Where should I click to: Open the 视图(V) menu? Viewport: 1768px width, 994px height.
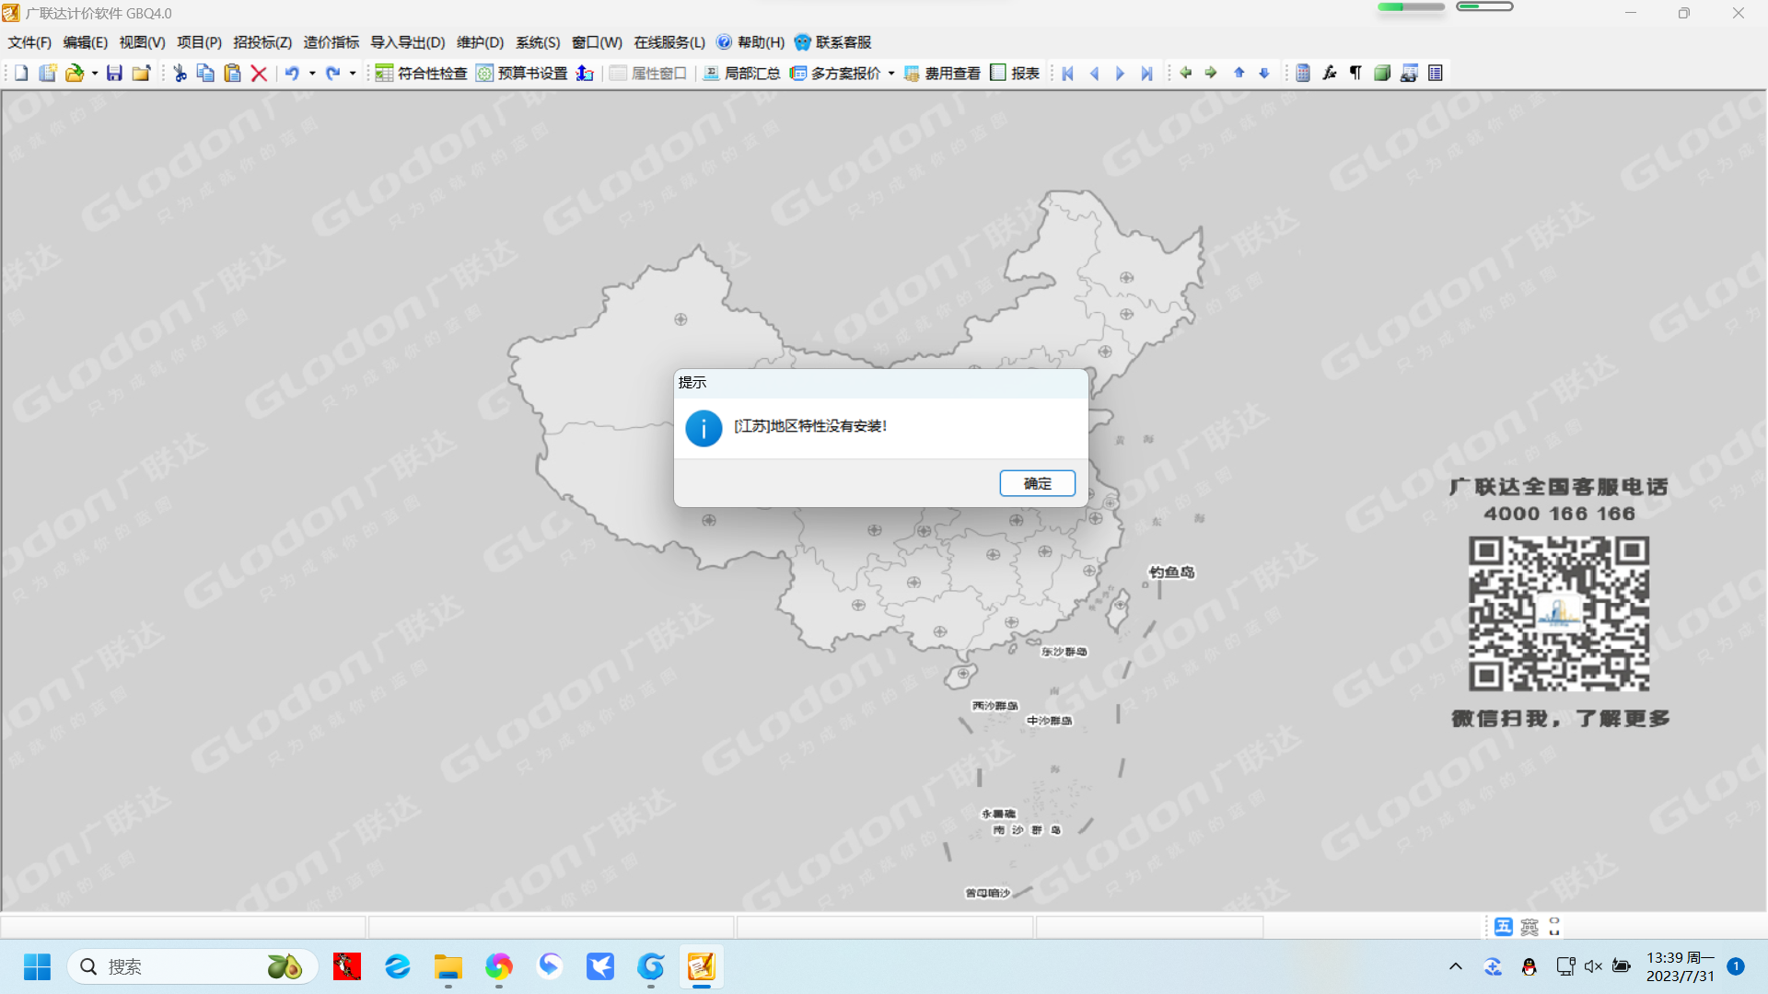coord(142,42)
